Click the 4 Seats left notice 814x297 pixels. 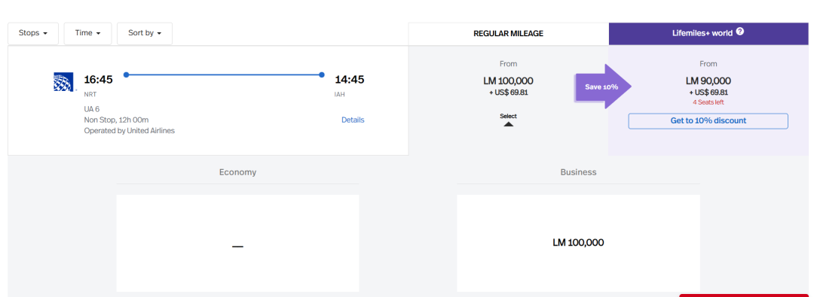[708, 102]
